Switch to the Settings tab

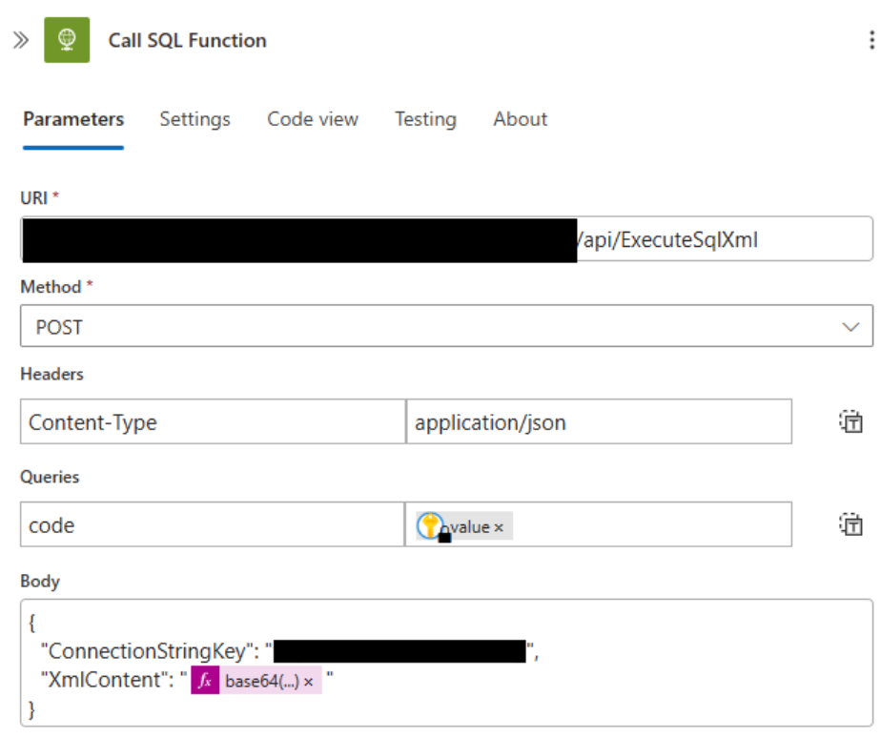coord(195,119)
